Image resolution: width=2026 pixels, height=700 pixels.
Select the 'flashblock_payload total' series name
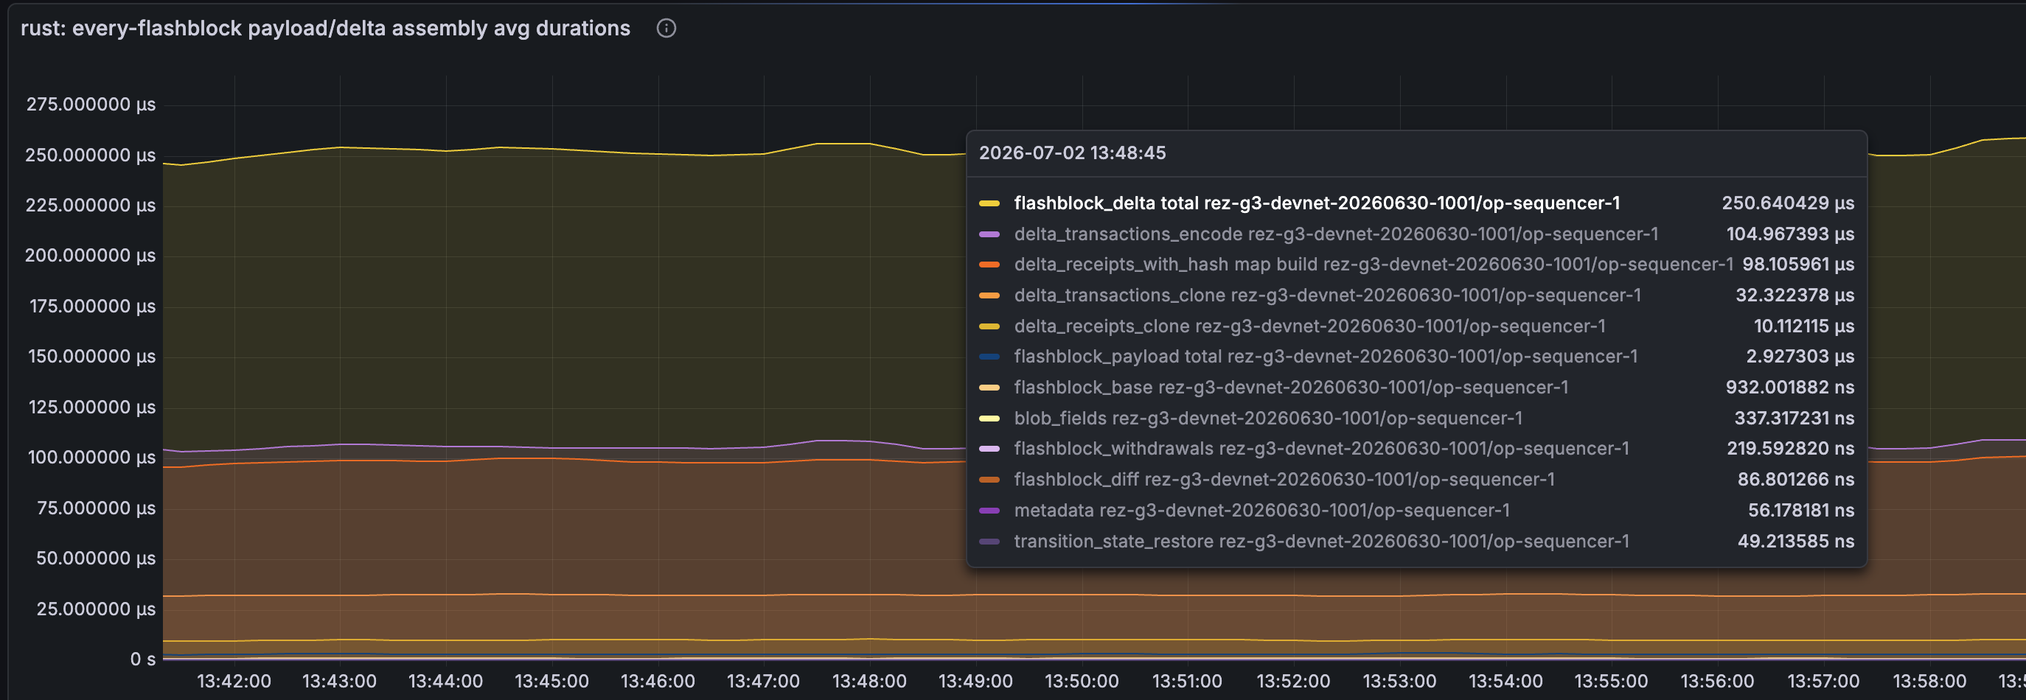(1326, 357)
